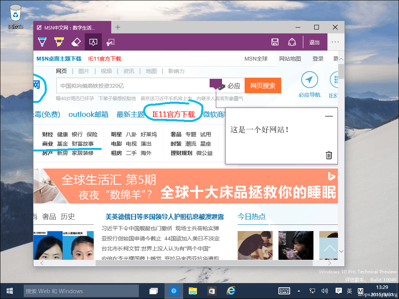399x299 pixels.
Task: Click the horizontal scrollbar thumb
Action: [204, 263]
